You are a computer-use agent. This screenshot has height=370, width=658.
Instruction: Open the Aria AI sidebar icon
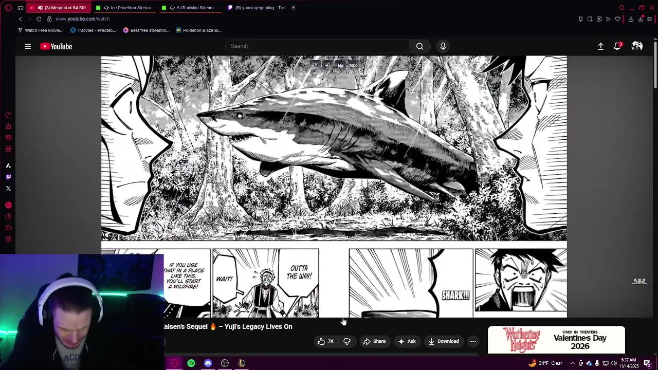(8, 165)
